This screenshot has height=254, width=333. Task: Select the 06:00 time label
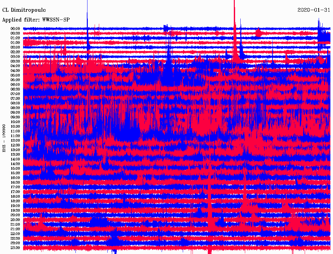15,84
